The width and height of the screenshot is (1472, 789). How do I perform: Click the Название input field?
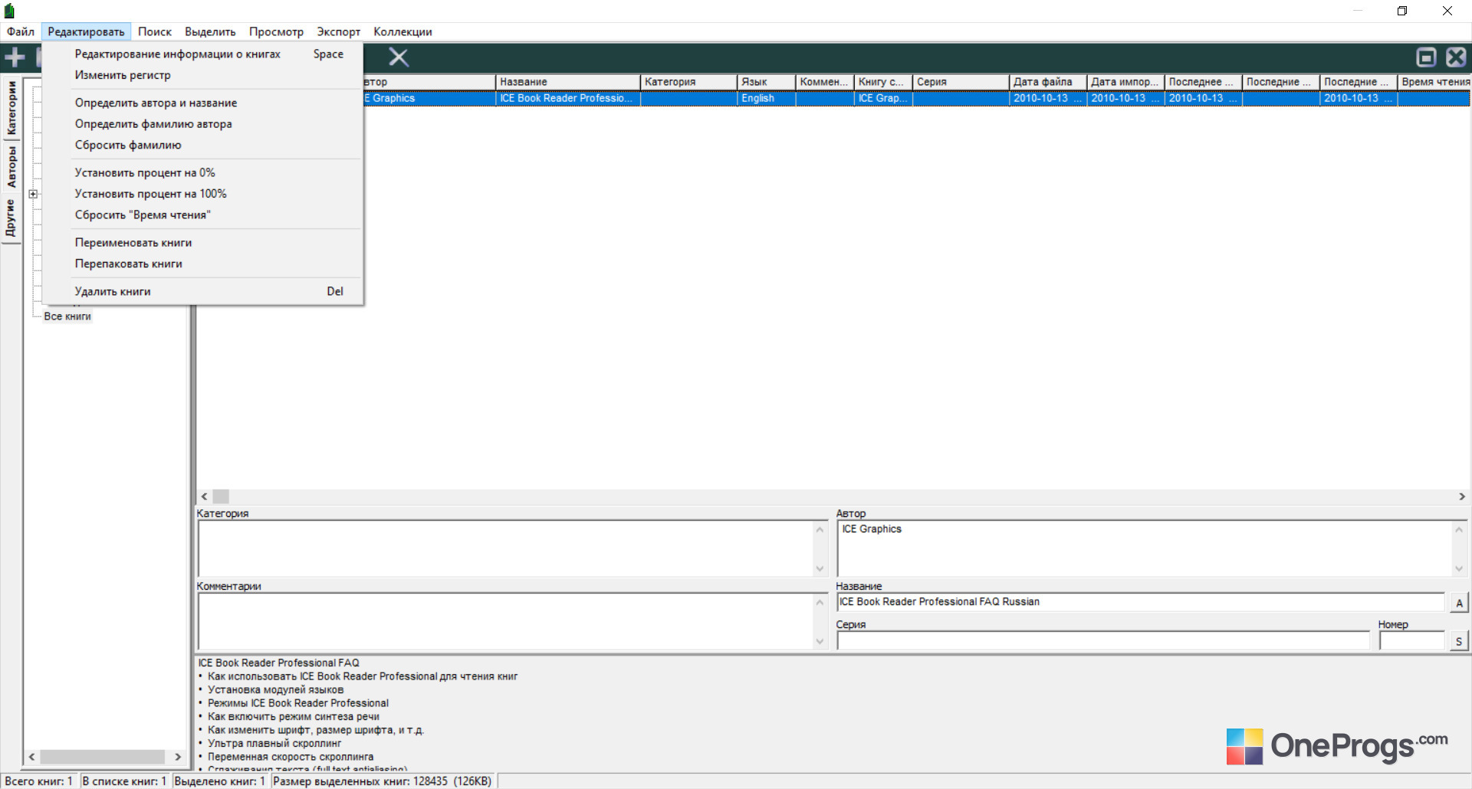pyautogui.click(x=1140, y=602)
